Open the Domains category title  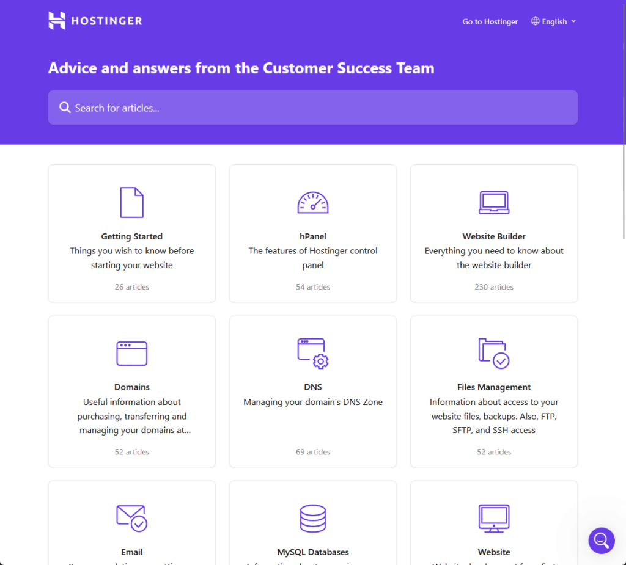pyautogui.click(x=132, y=387)
